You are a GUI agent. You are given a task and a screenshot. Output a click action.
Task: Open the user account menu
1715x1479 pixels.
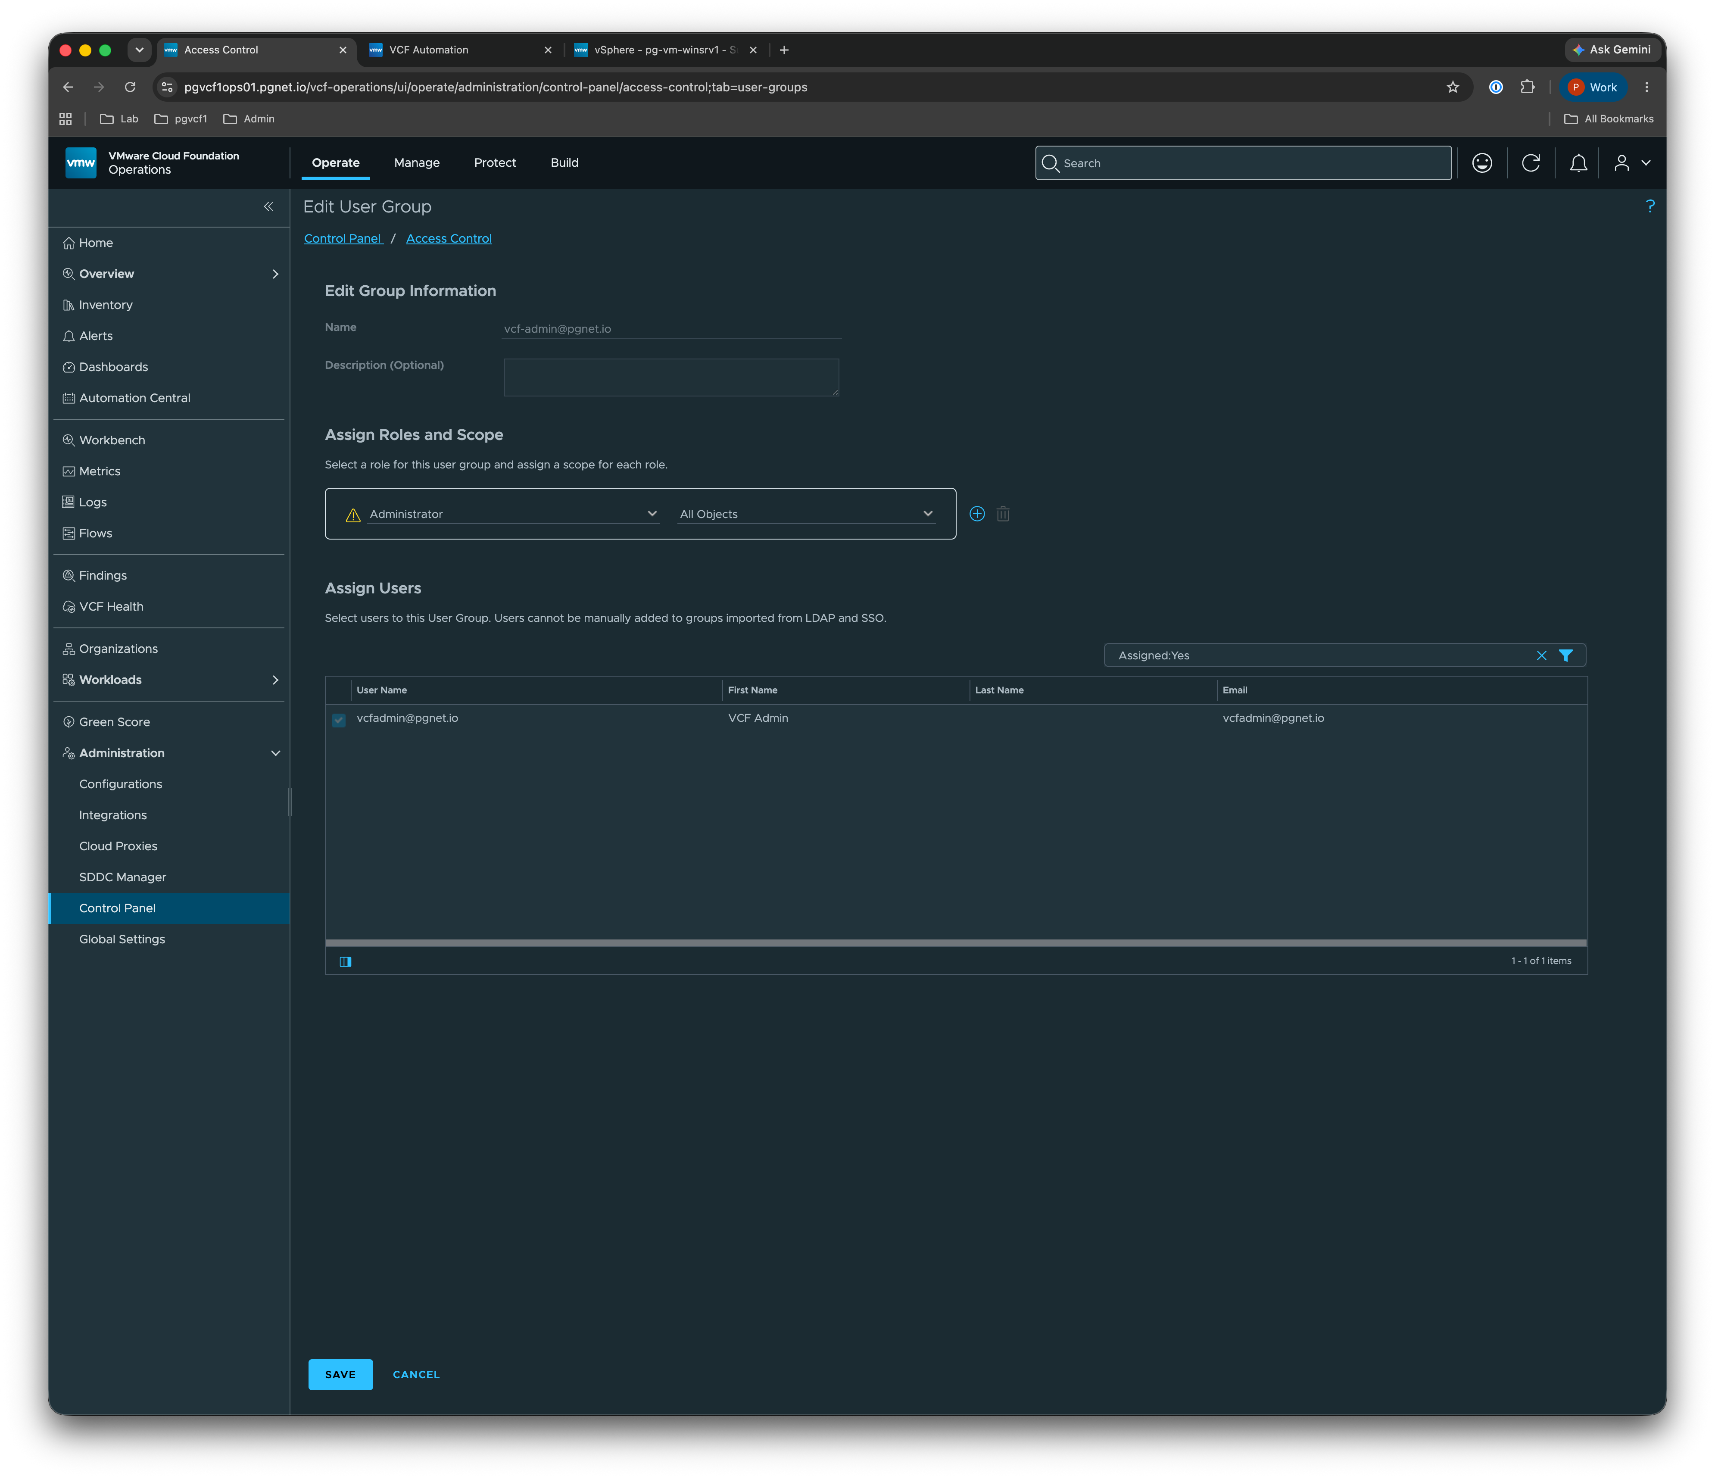point(1631,163)
